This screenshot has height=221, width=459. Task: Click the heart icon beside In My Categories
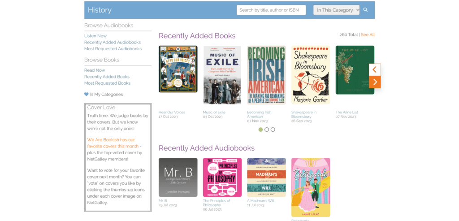click(x=87, y=94)
